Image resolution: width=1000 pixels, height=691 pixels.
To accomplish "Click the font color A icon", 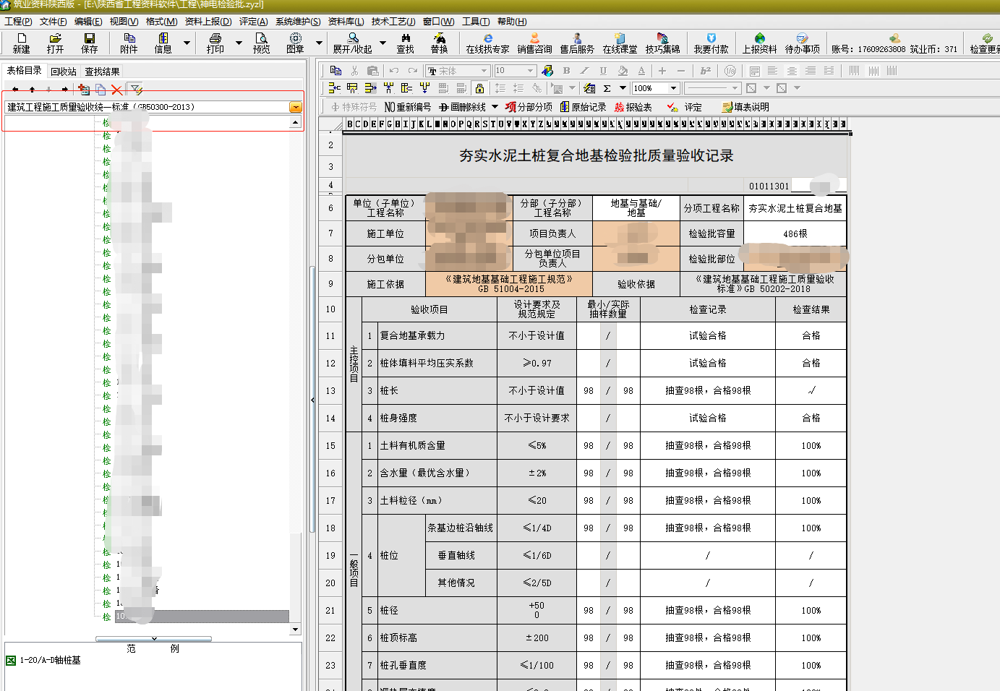I will pos(641,70).
